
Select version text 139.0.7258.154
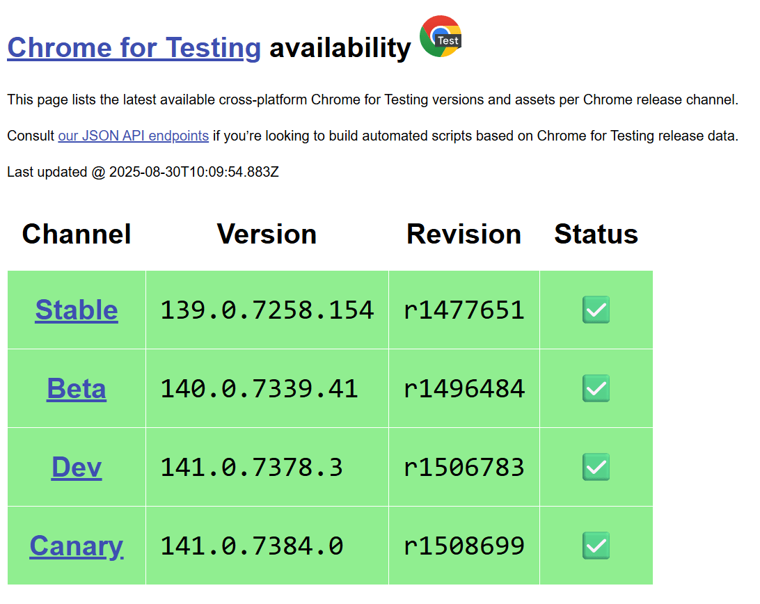point(267,310)
